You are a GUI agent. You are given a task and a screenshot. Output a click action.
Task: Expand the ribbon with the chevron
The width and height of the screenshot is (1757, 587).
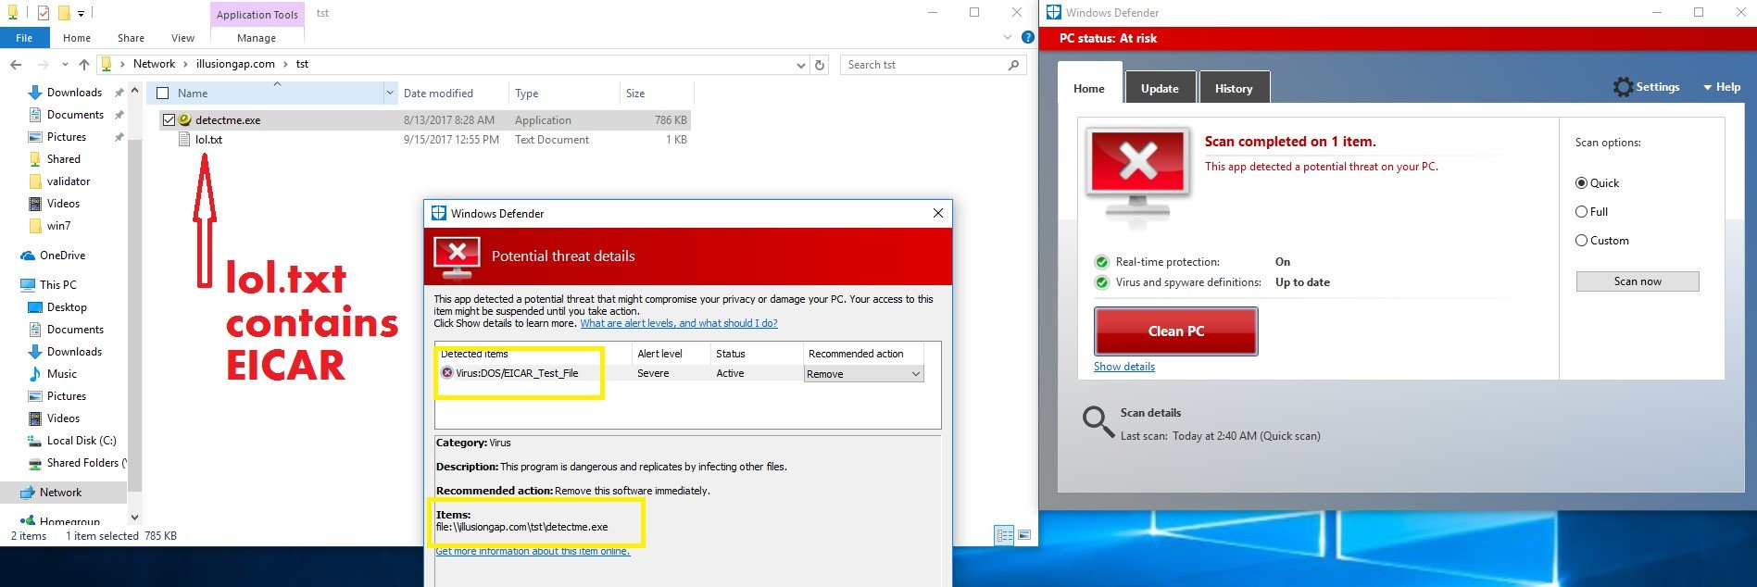(1008, 38)
